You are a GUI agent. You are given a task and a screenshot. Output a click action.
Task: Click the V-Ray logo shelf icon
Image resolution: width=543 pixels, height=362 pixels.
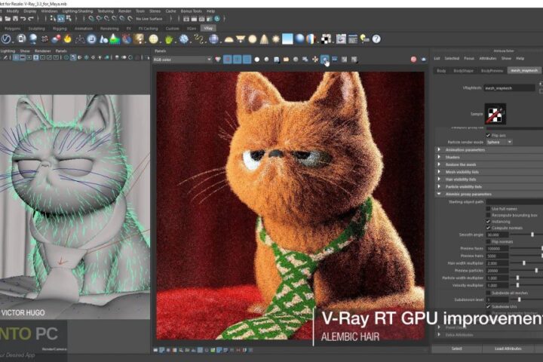(x=5, y=39)
